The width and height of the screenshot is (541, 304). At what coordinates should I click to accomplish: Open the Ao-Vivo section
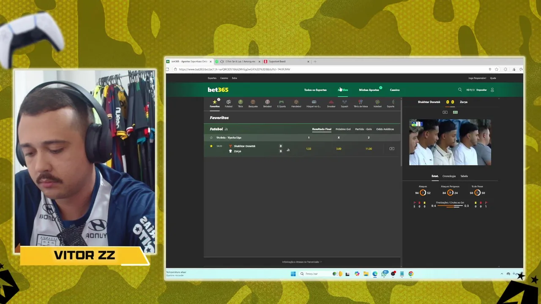coord(343,90)
